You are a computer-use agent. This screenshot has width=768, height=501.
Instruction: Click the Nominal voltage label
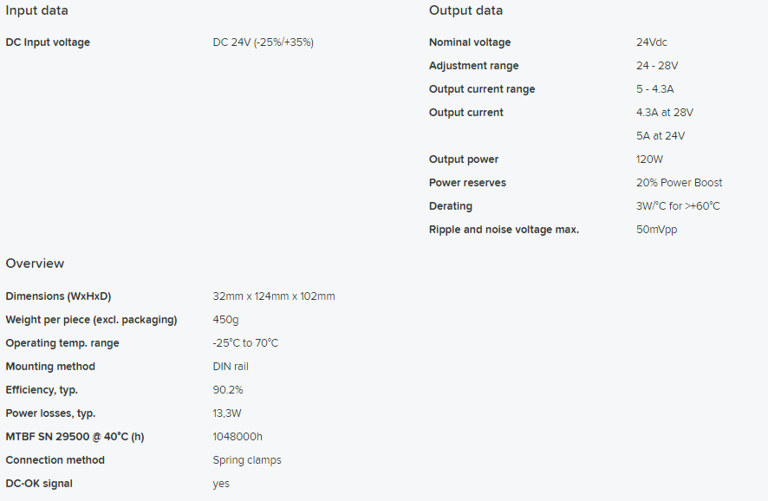click(x=470, y=42)
